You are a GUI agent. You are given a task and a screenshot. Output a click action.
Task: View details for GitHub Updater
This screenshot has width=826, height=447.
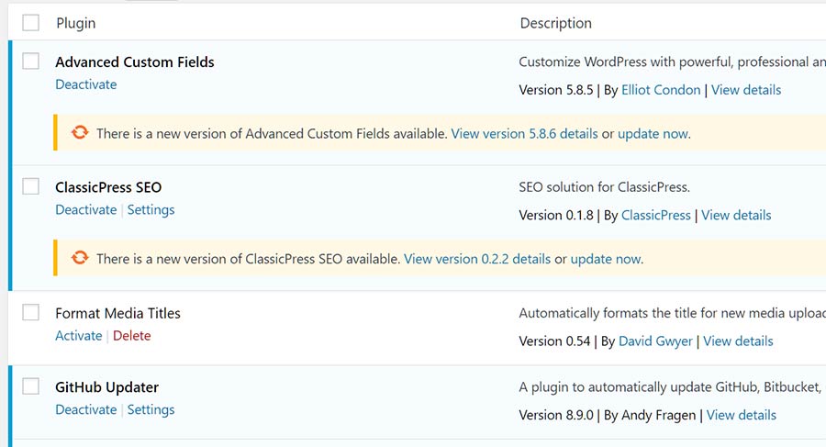pyautogui.click(x=742, y=416)
